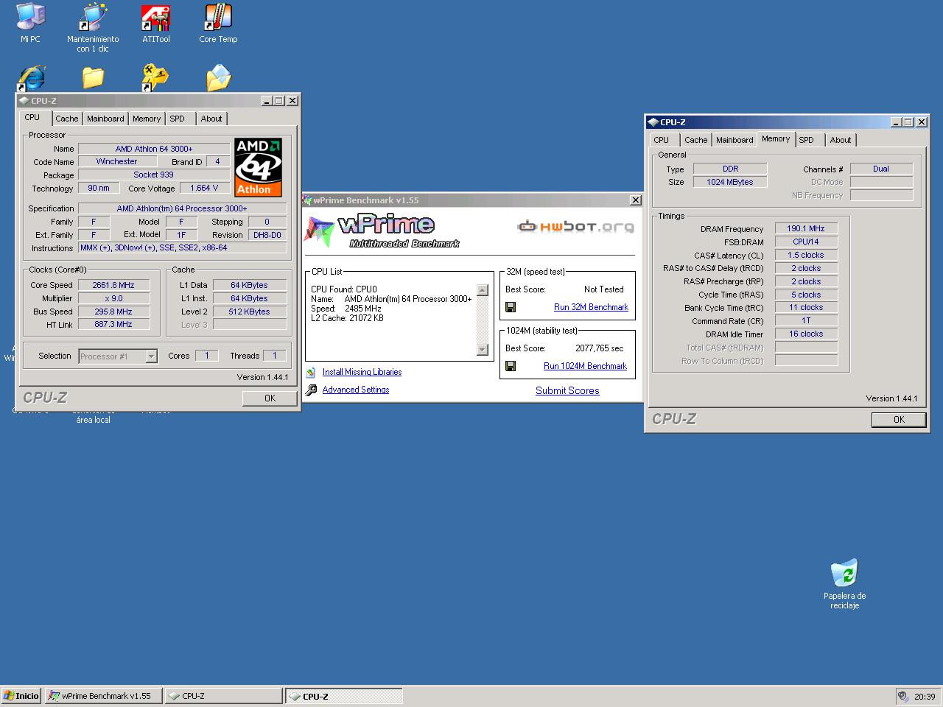Click Run 32M Benchmark link
Viewport: 943px width, 707px height.
point(591,307)
